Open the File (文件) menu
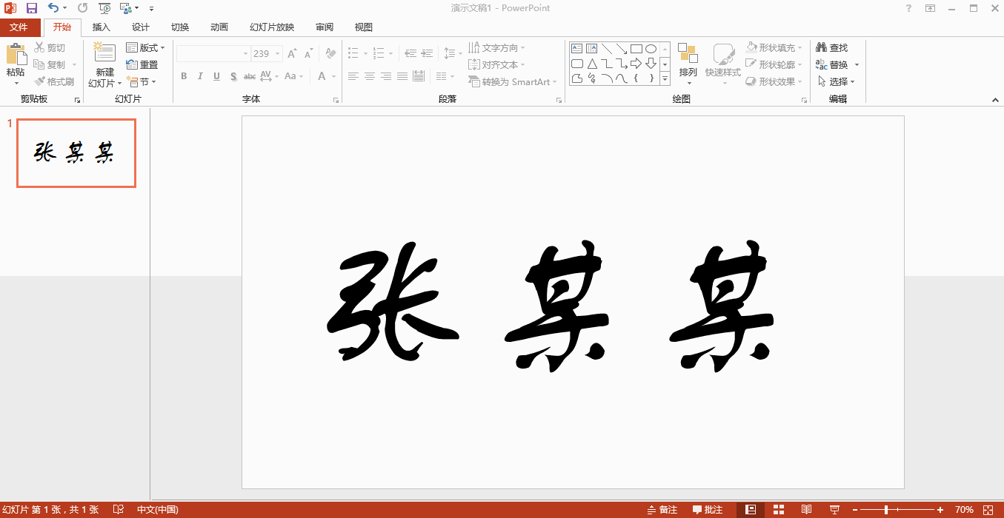The width and height of the screenshot is (1004, 518). click(19, 27)
